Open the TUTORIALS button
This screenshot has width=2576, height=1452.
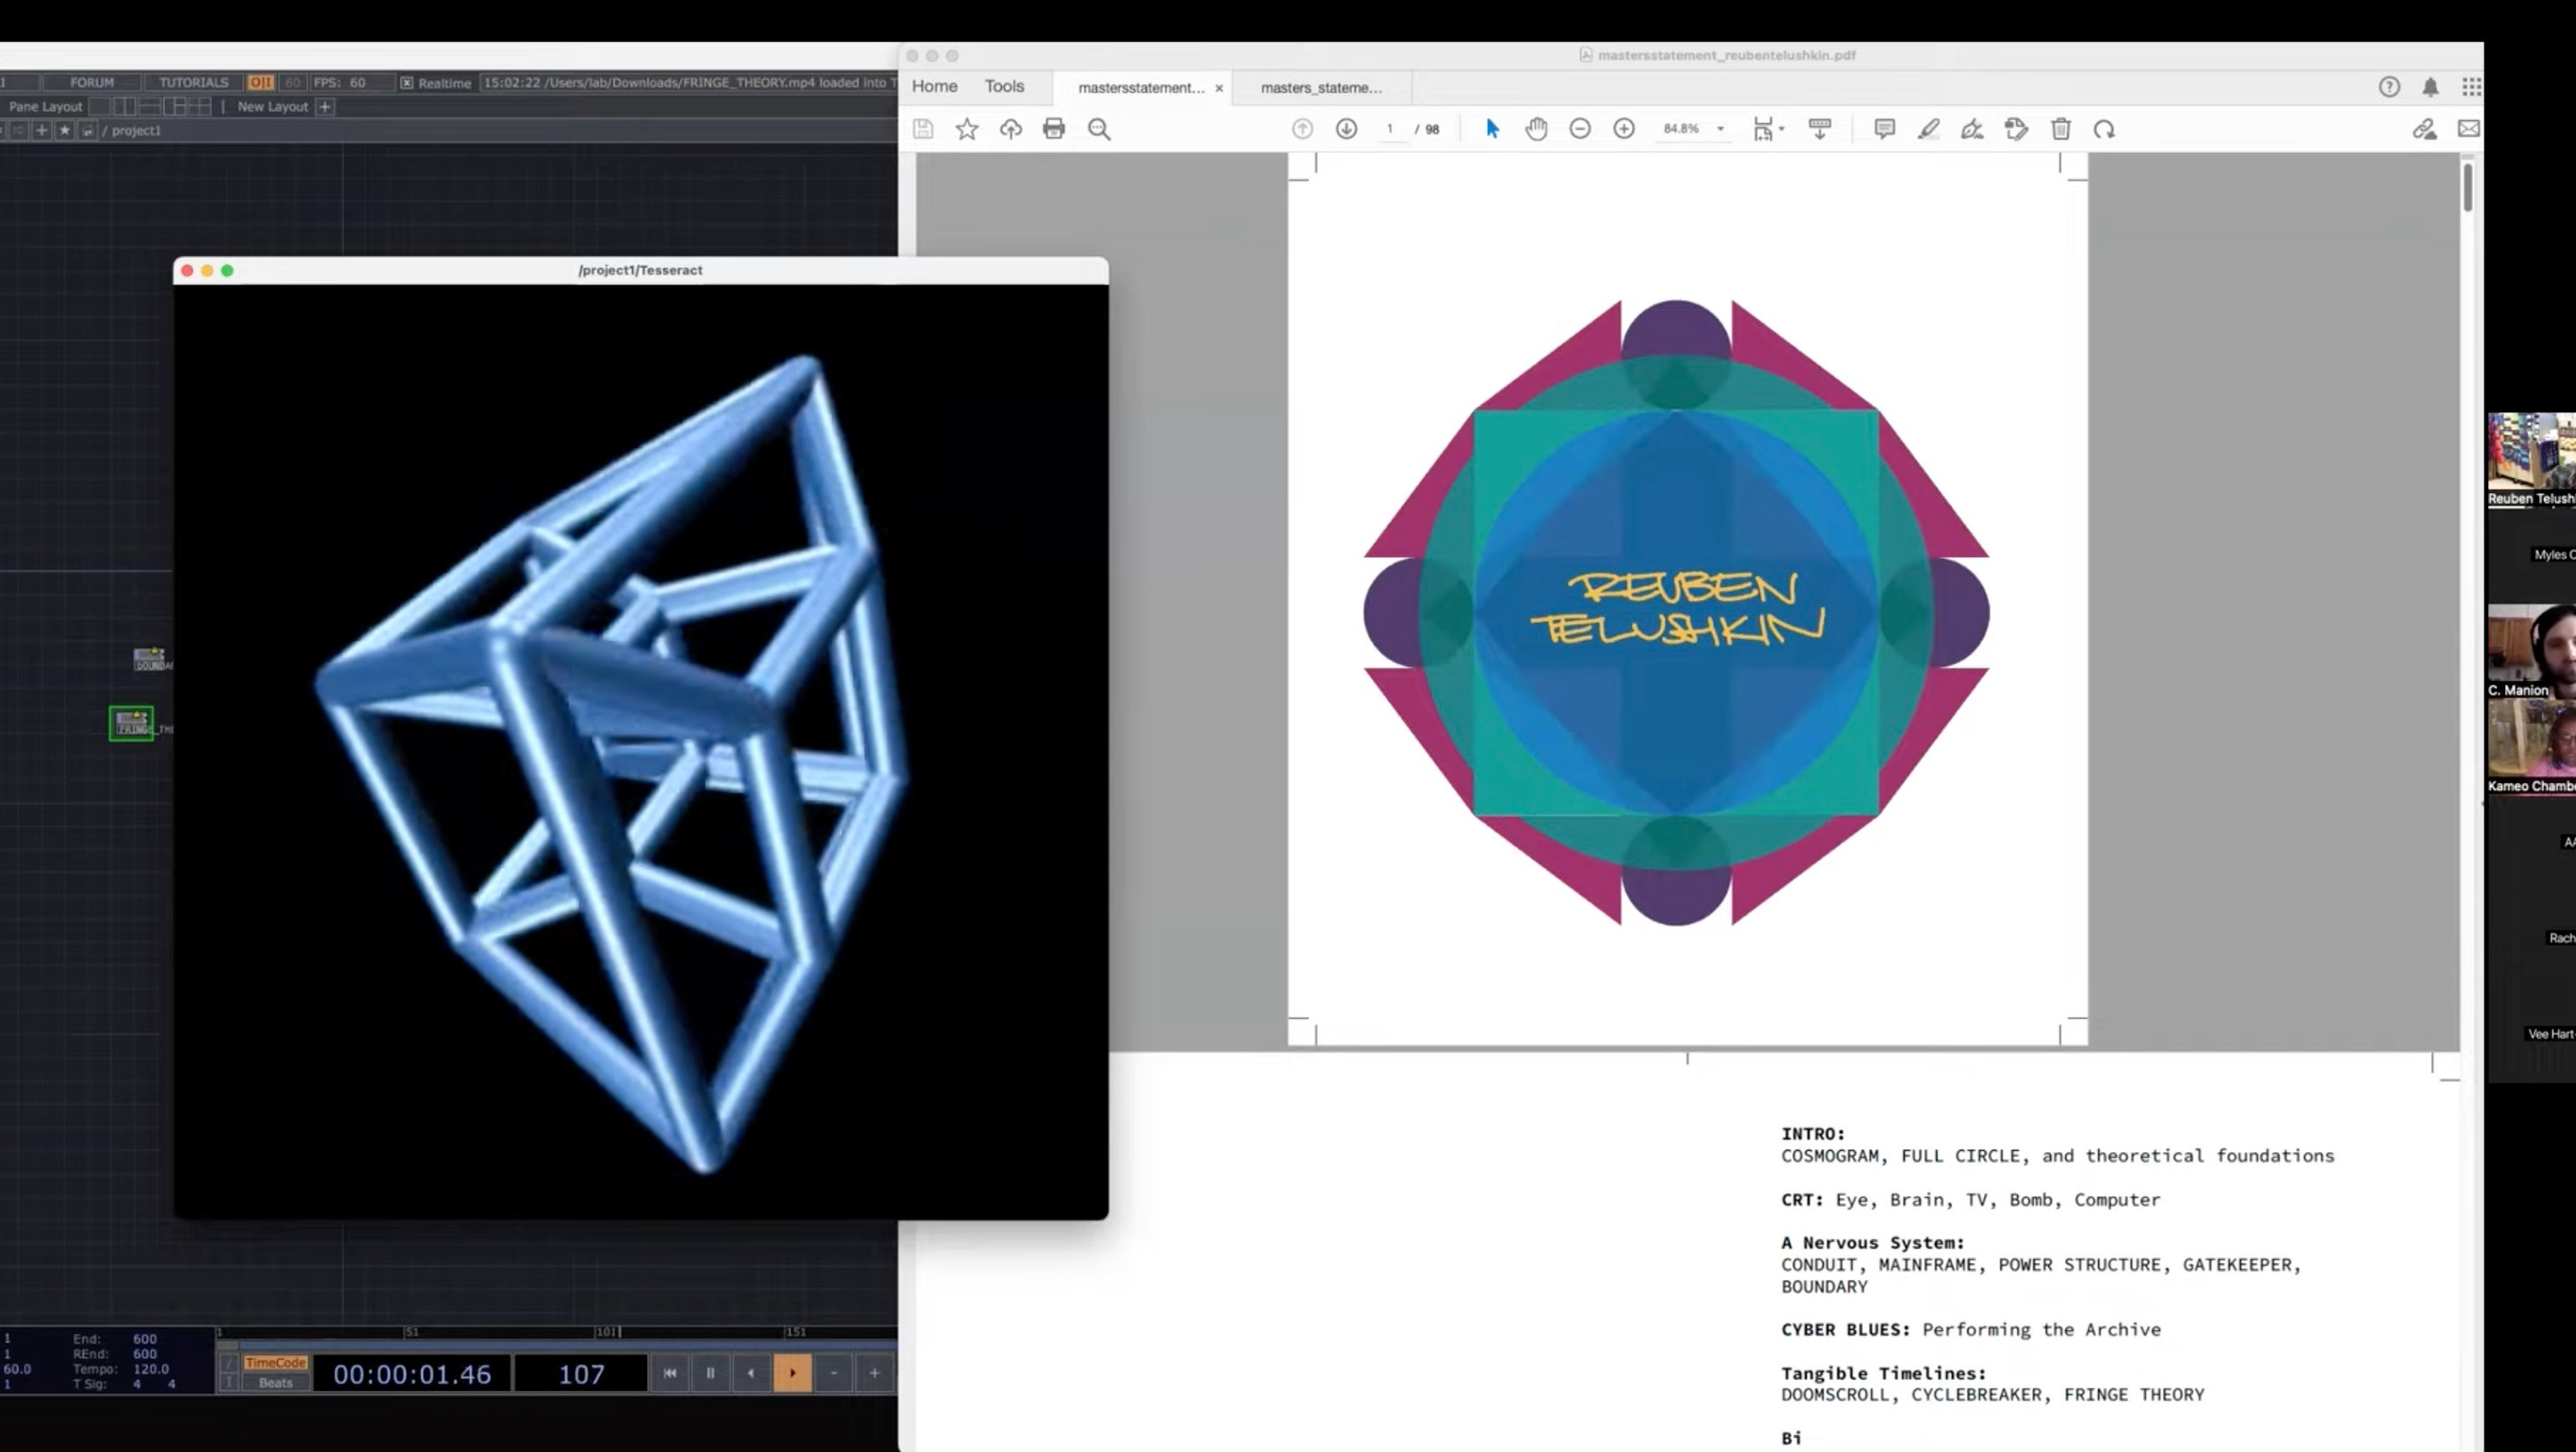pyautogui.click(x=194, y=83)
